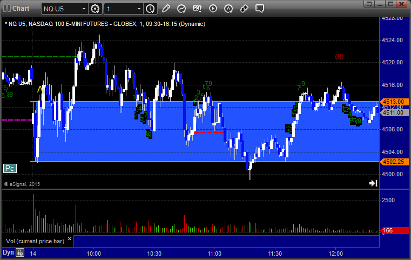Minimize the Chart window
411x260 pixels.
pos(380,4)
